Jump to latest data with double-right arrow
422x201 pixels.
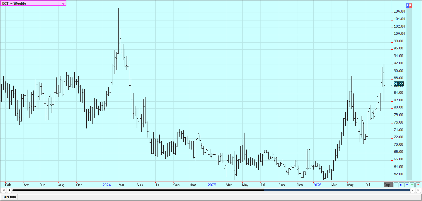418,190
